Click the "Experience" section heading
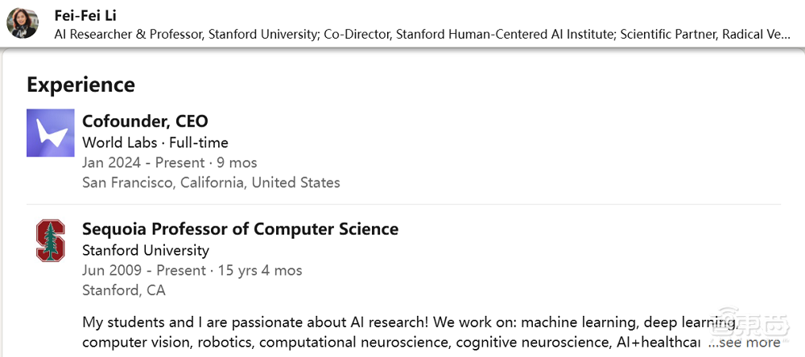Image resolution: width=805 pixels, height=357 pixels. (x=80, y=84)
